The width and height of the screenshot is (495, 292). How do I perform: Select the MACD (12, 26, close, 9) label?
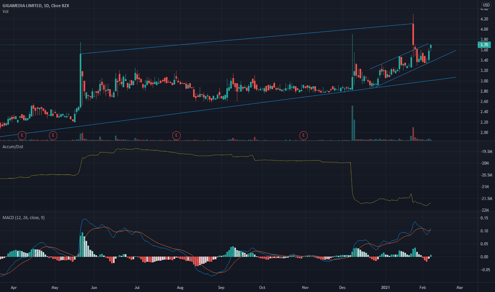click(x=23, y=218)
